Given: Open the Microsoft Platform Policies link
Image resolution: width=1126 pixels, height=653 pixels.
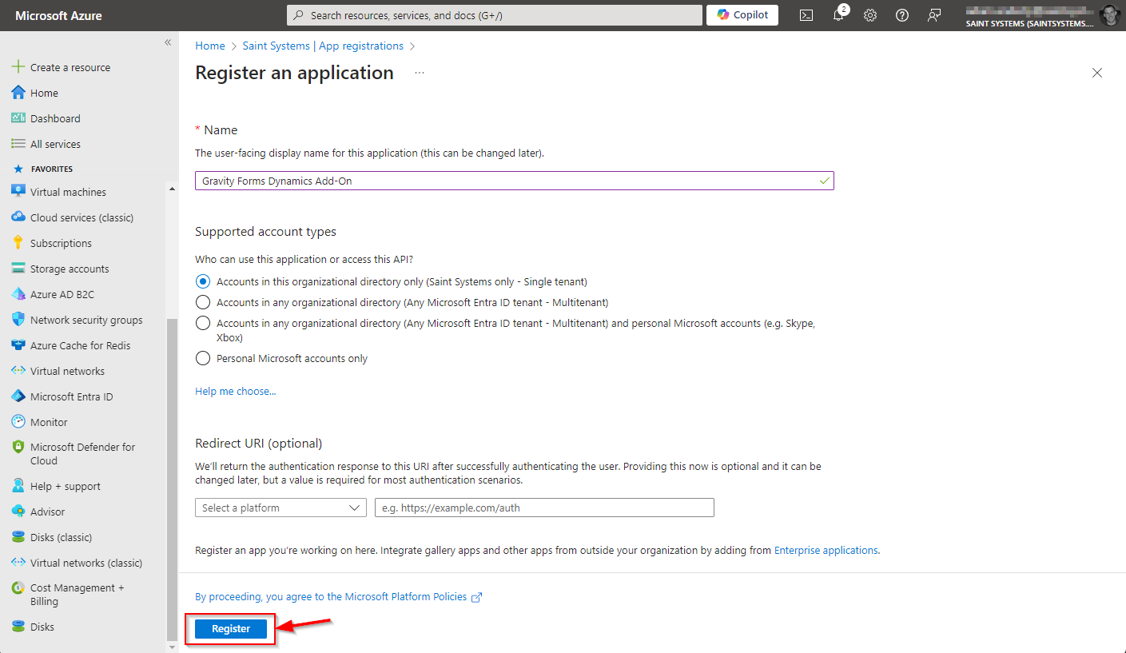Looking at the screenshot, I should pyautogui.click(x=339, y=597).
